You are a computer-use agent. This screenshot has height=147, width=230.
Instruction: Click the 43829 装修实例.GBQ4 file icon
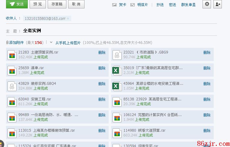click(x=12, y=86)
